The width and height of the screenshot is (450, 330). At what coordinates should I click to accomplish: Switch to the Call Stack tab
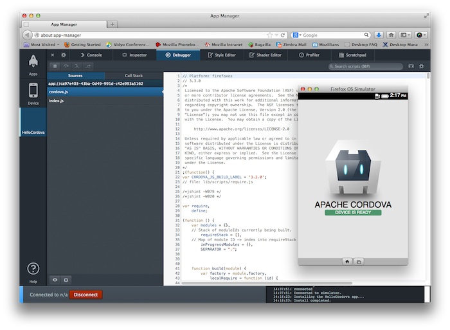pos(134,75)
